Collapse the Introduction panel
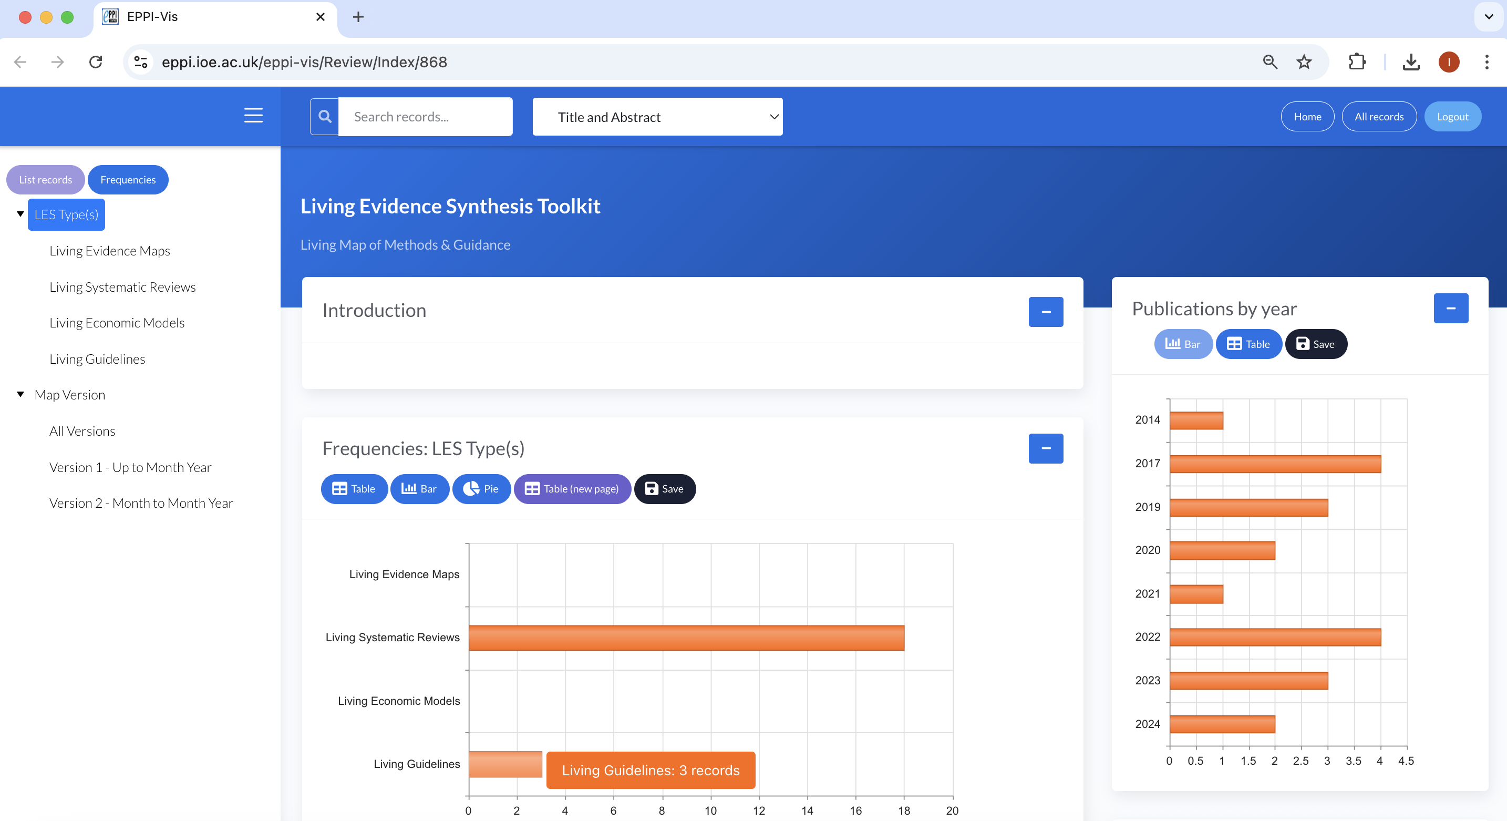 coord(1046,311)
